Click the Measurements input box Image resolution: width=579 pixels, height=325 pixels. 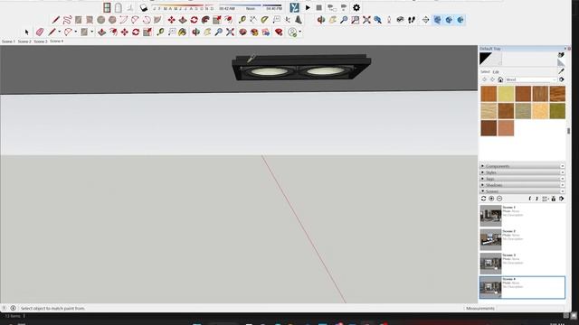click(531, 308)
